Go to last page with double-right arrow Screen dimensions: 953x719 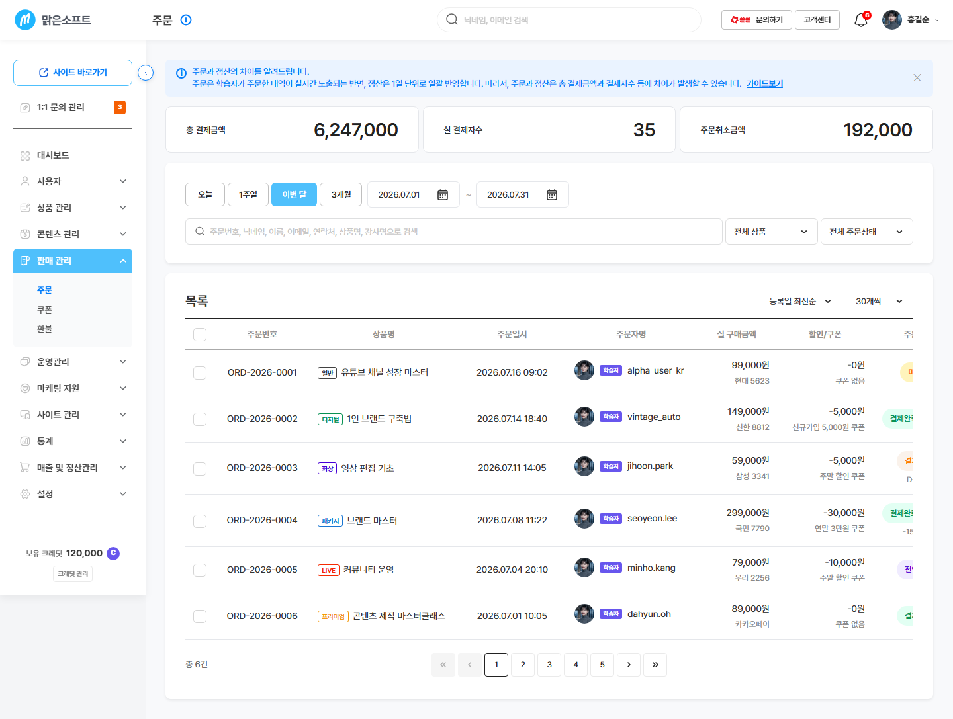(655, 665)
